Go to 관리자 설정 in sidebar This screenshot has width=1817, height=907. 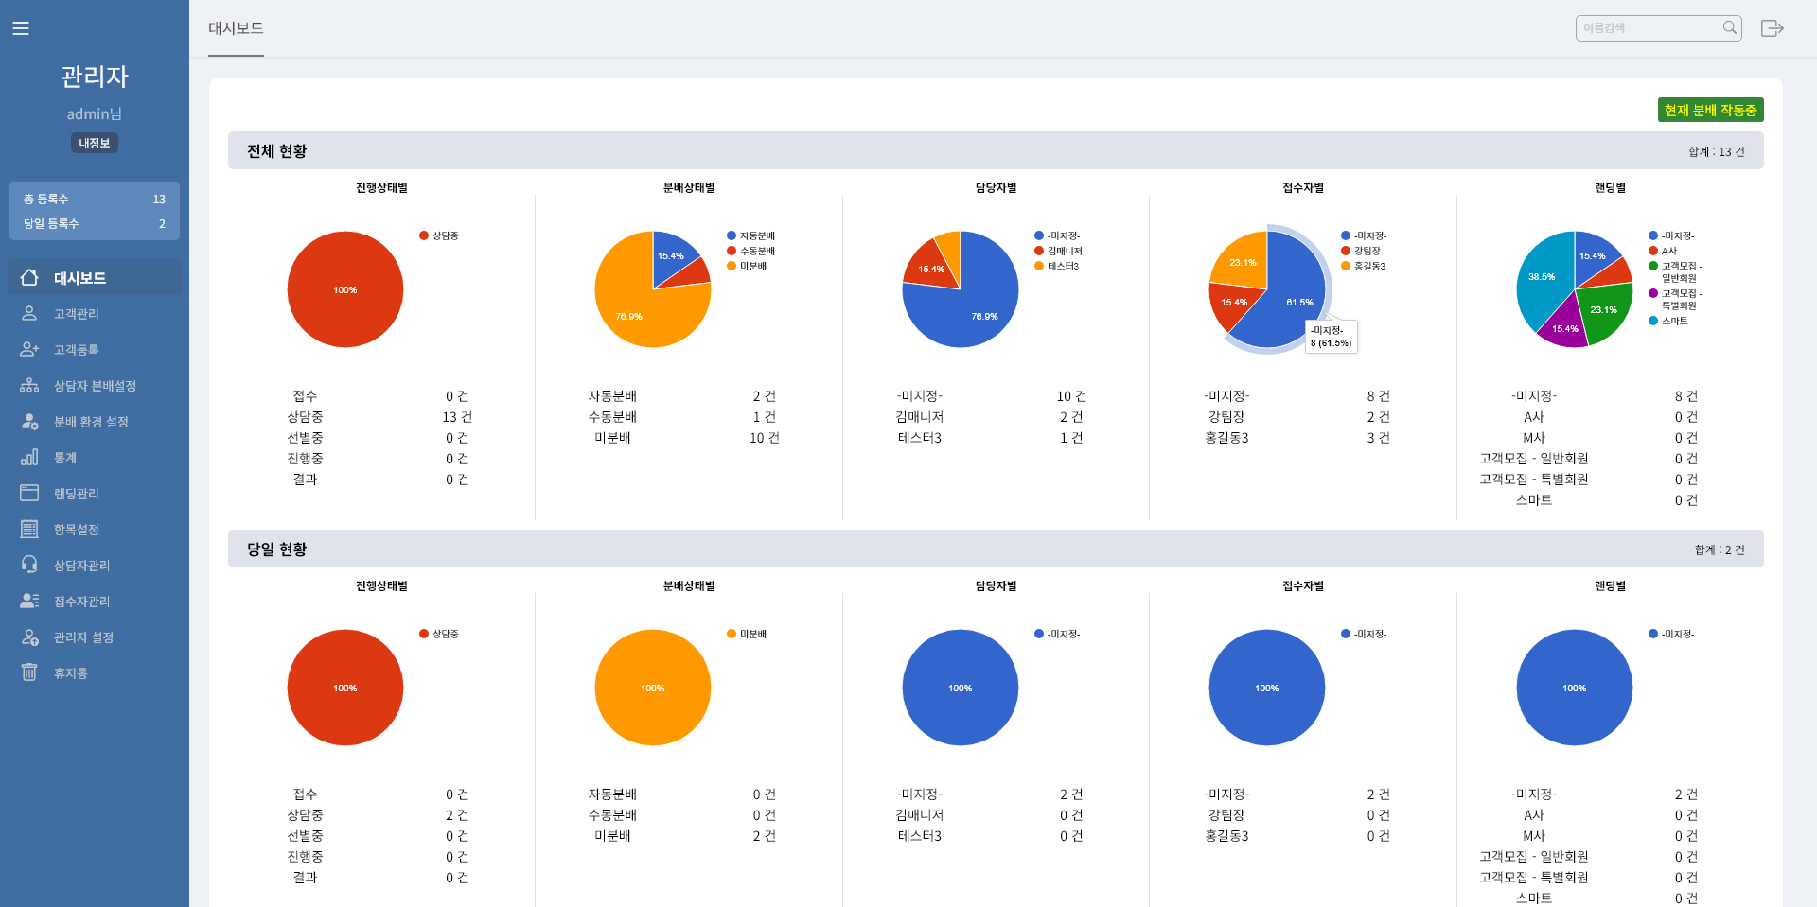coord(83,637)
